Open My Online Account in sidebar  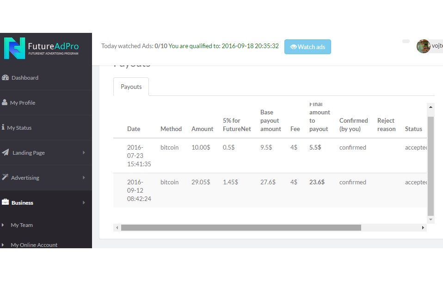click(34, 245)
